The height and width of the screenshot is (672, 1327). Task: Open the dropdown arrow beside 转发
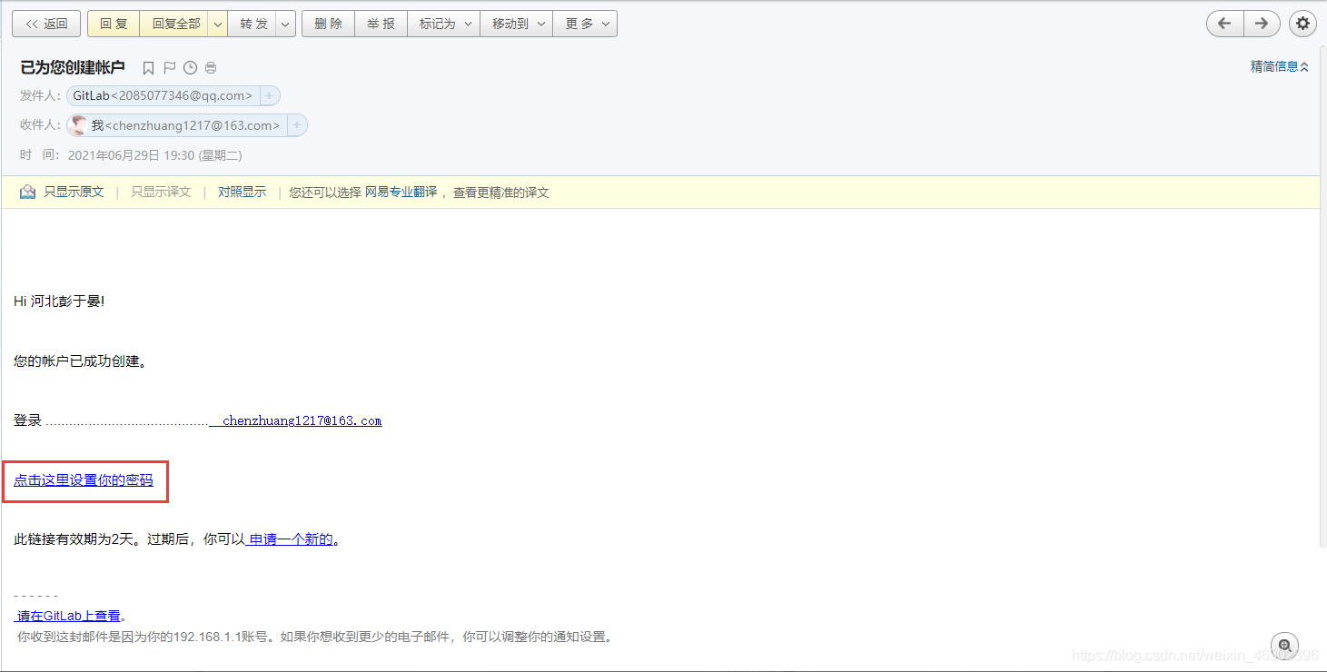pyautogui.click(x=286, y=24)
